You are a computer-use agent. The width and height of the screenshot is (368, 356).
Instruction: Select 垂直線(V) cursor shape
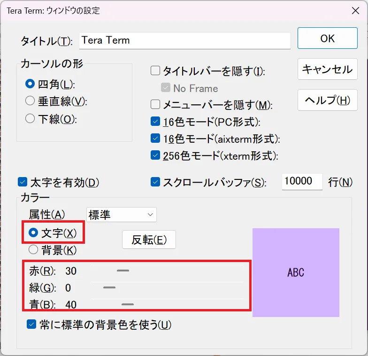30,101
